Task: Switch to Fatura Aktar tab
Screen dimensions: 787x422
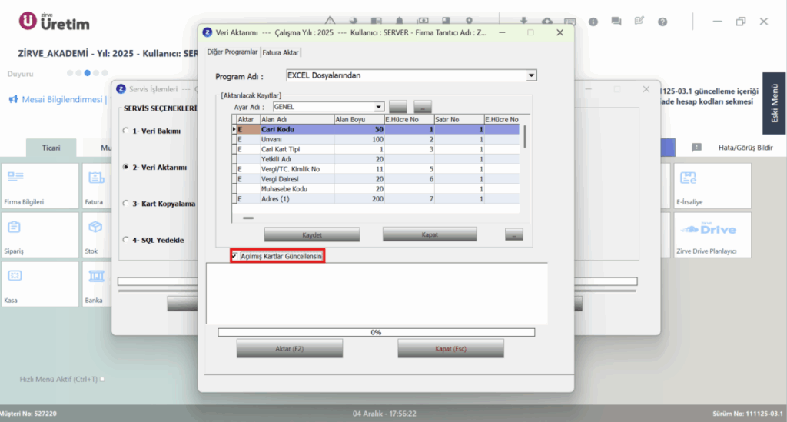Action: pos(280,52)
